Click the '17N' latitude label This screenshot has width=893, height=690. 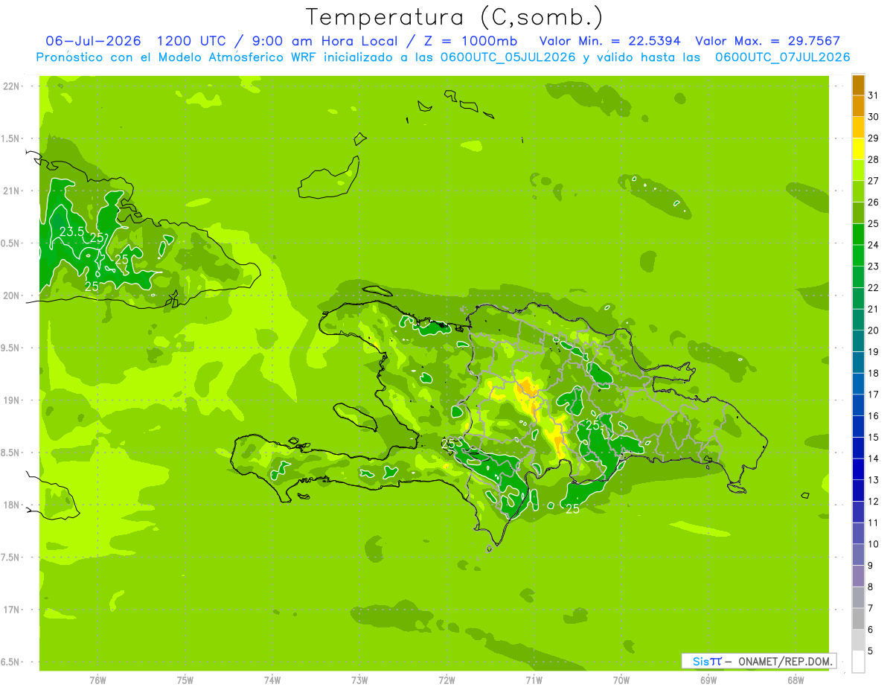tap(10, 610)
